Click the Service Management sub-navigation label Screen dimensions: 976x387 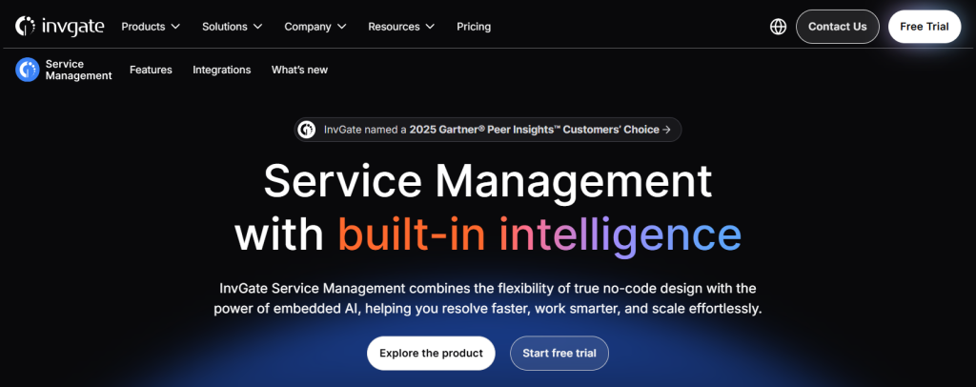click(x=78, y=70)
